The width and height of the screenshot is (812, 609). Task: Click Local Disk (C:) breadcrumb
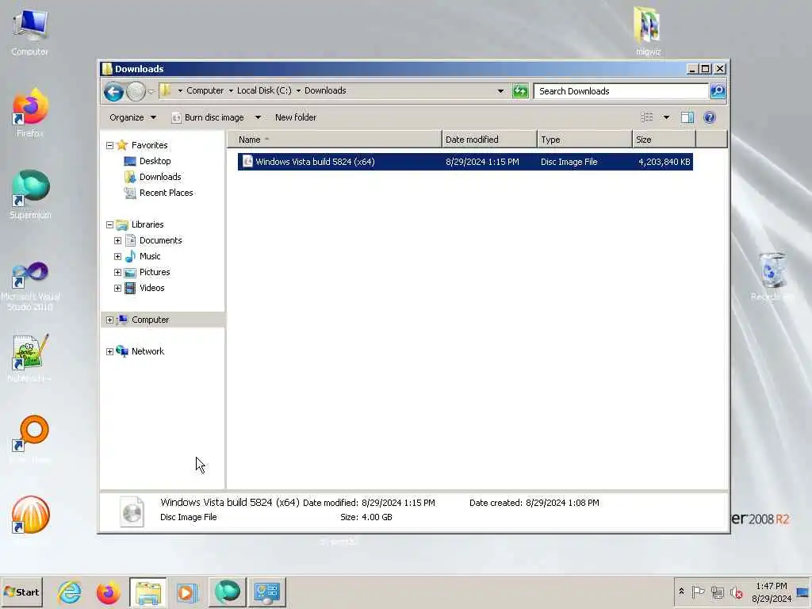pyautogui.click(x=264, y=90)
